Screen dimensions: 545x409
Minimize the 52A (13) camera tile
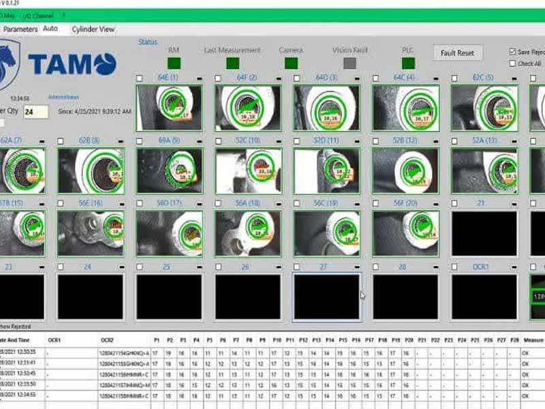[514, 142]
